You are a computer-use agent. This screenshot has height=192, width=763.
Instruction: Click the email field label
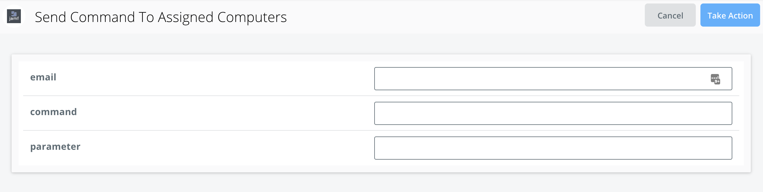[43, 77]
